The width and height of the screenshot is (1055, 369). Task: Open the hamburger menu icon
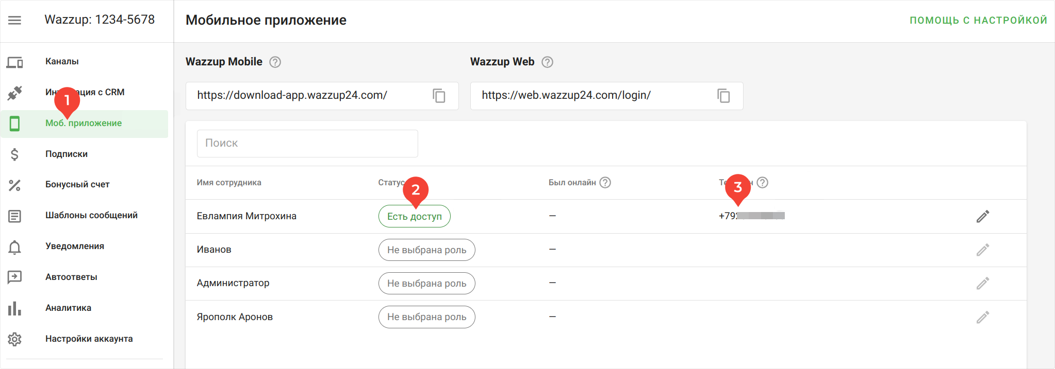click(x=14, y=20)
